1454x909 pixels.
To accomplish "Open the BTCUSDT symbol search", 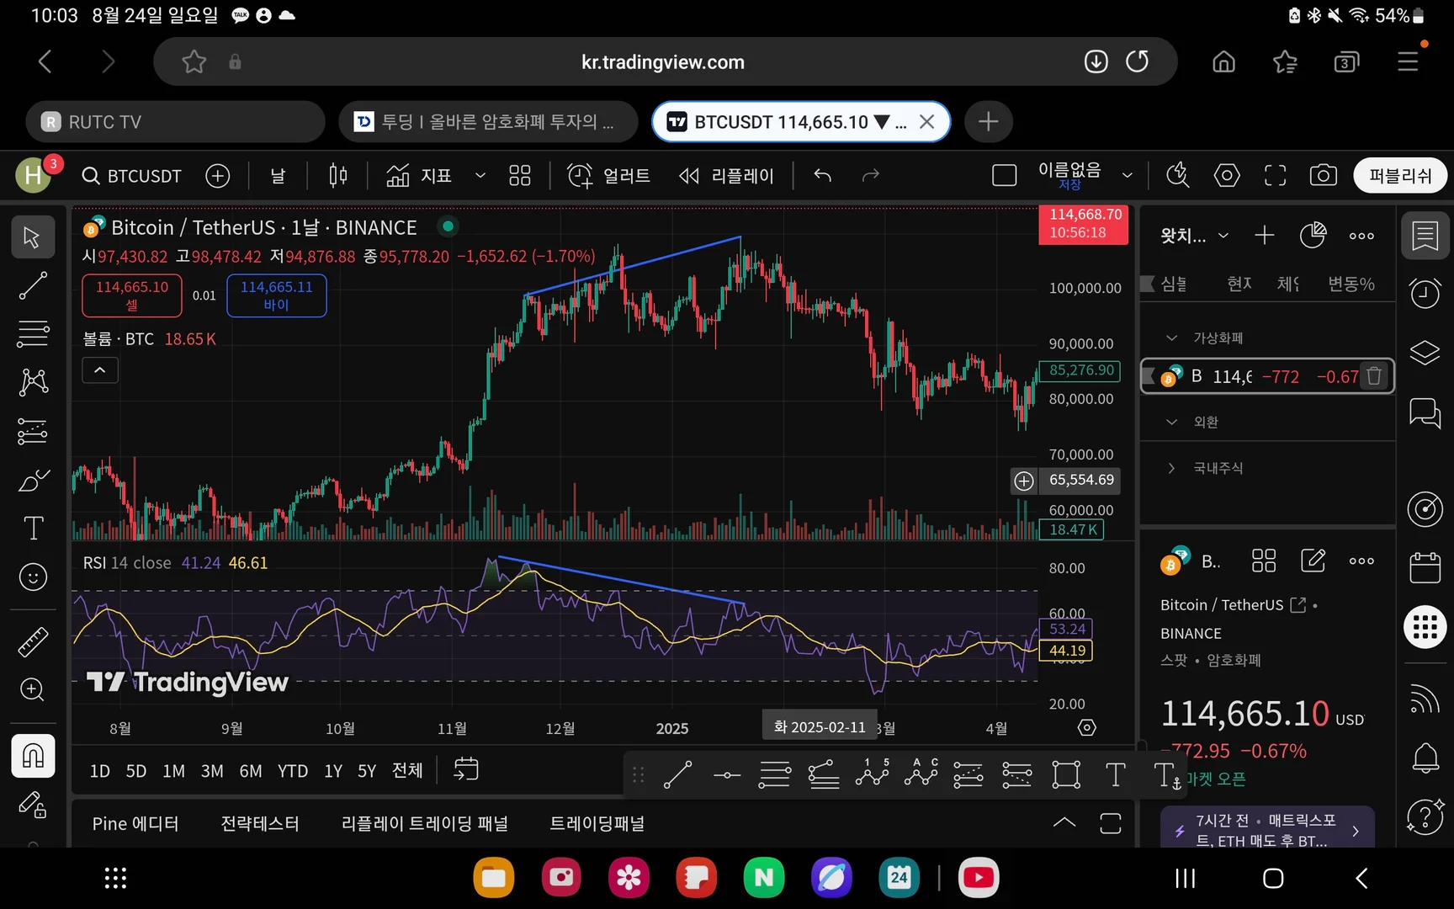I will pyautogui.click(x=131, y=176).
